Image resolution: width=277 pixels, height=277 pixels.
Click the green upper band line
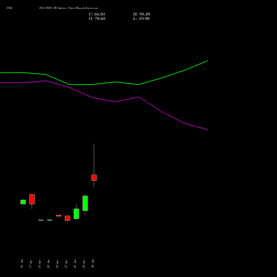tap(104, 83)
